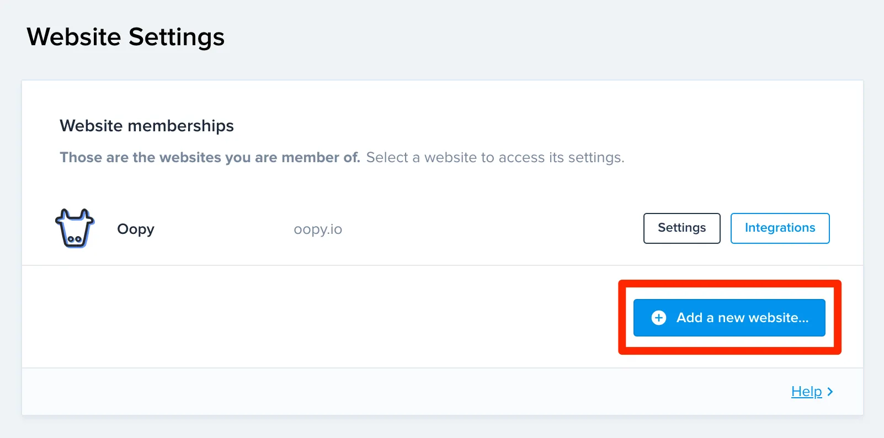Click blank row space between oopy.io and Settings
The width and height of the screenshot is (884, 438).
pos(491,229)
